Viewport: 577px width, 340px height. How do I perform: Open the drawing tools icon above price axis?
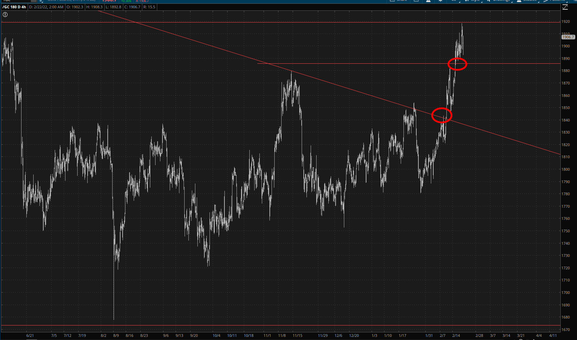[x=565, y=7]
